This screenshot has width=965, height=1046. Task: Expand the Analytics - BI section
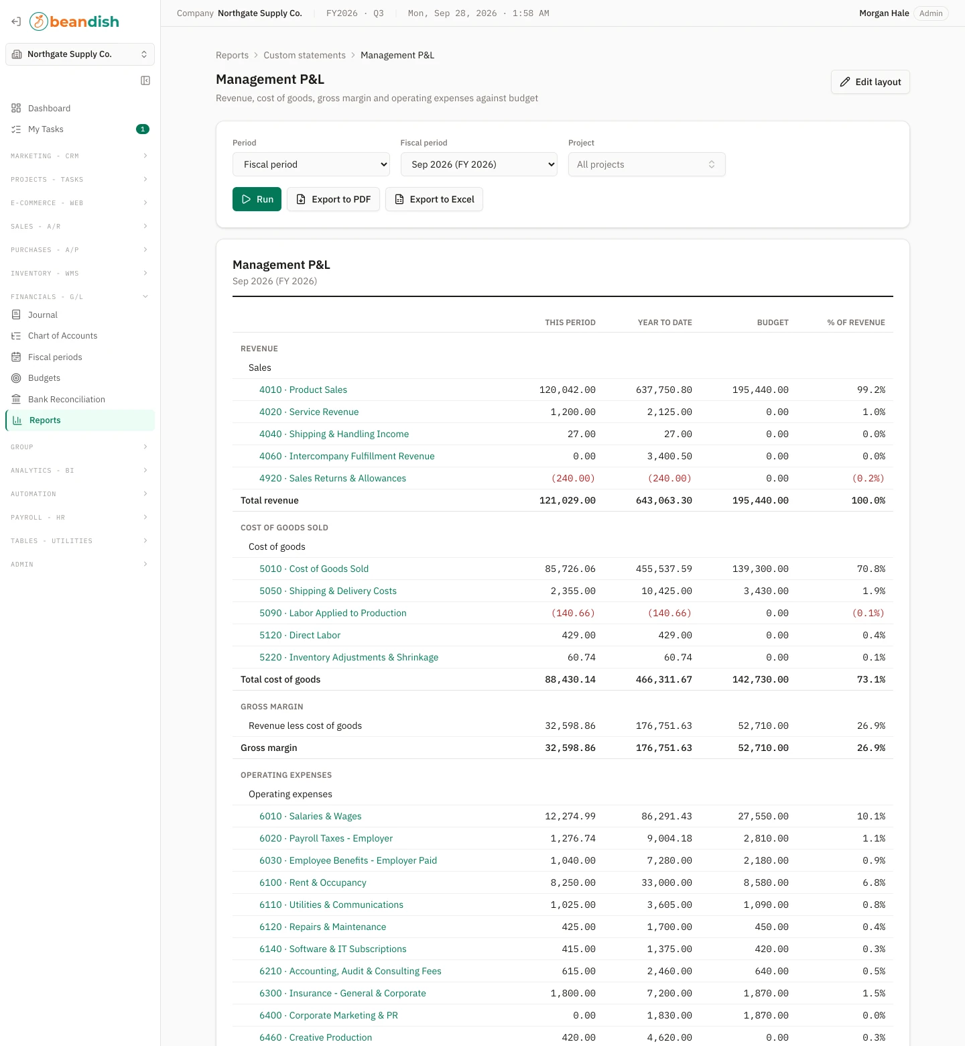[x=80, y=471]
